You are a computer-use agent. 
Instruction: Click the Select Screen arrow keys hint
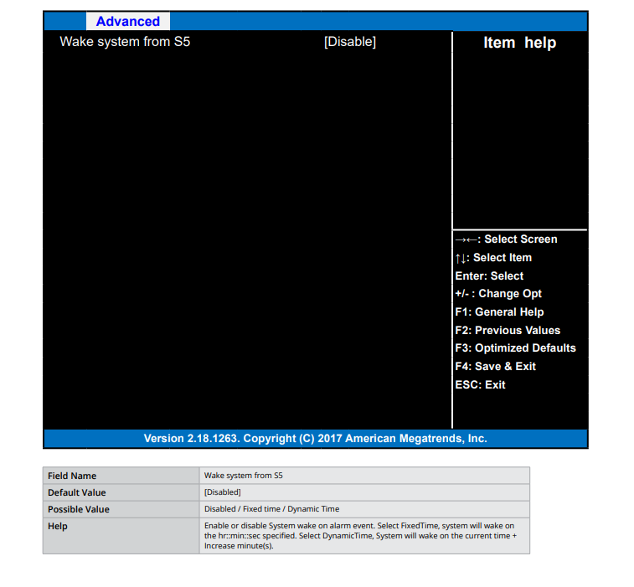506,239
